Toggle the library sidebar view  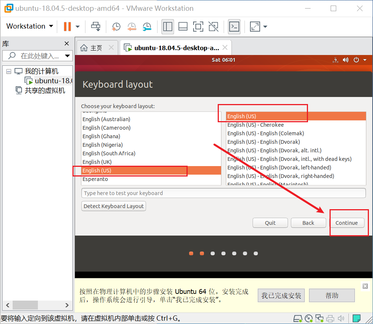[x=168, y=26]
